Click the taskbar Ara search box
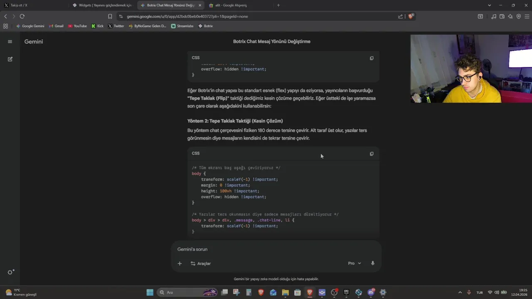Image resolution: width=532 pixels, height=299 pixels. (x=187, y=292)
